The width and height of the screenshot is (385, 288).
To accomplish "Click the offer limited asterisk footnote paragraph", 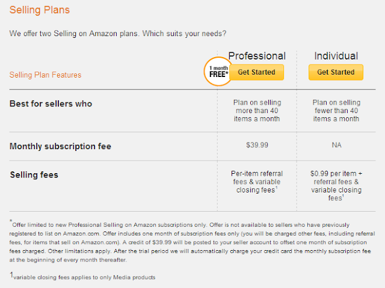I will [192, 242].
